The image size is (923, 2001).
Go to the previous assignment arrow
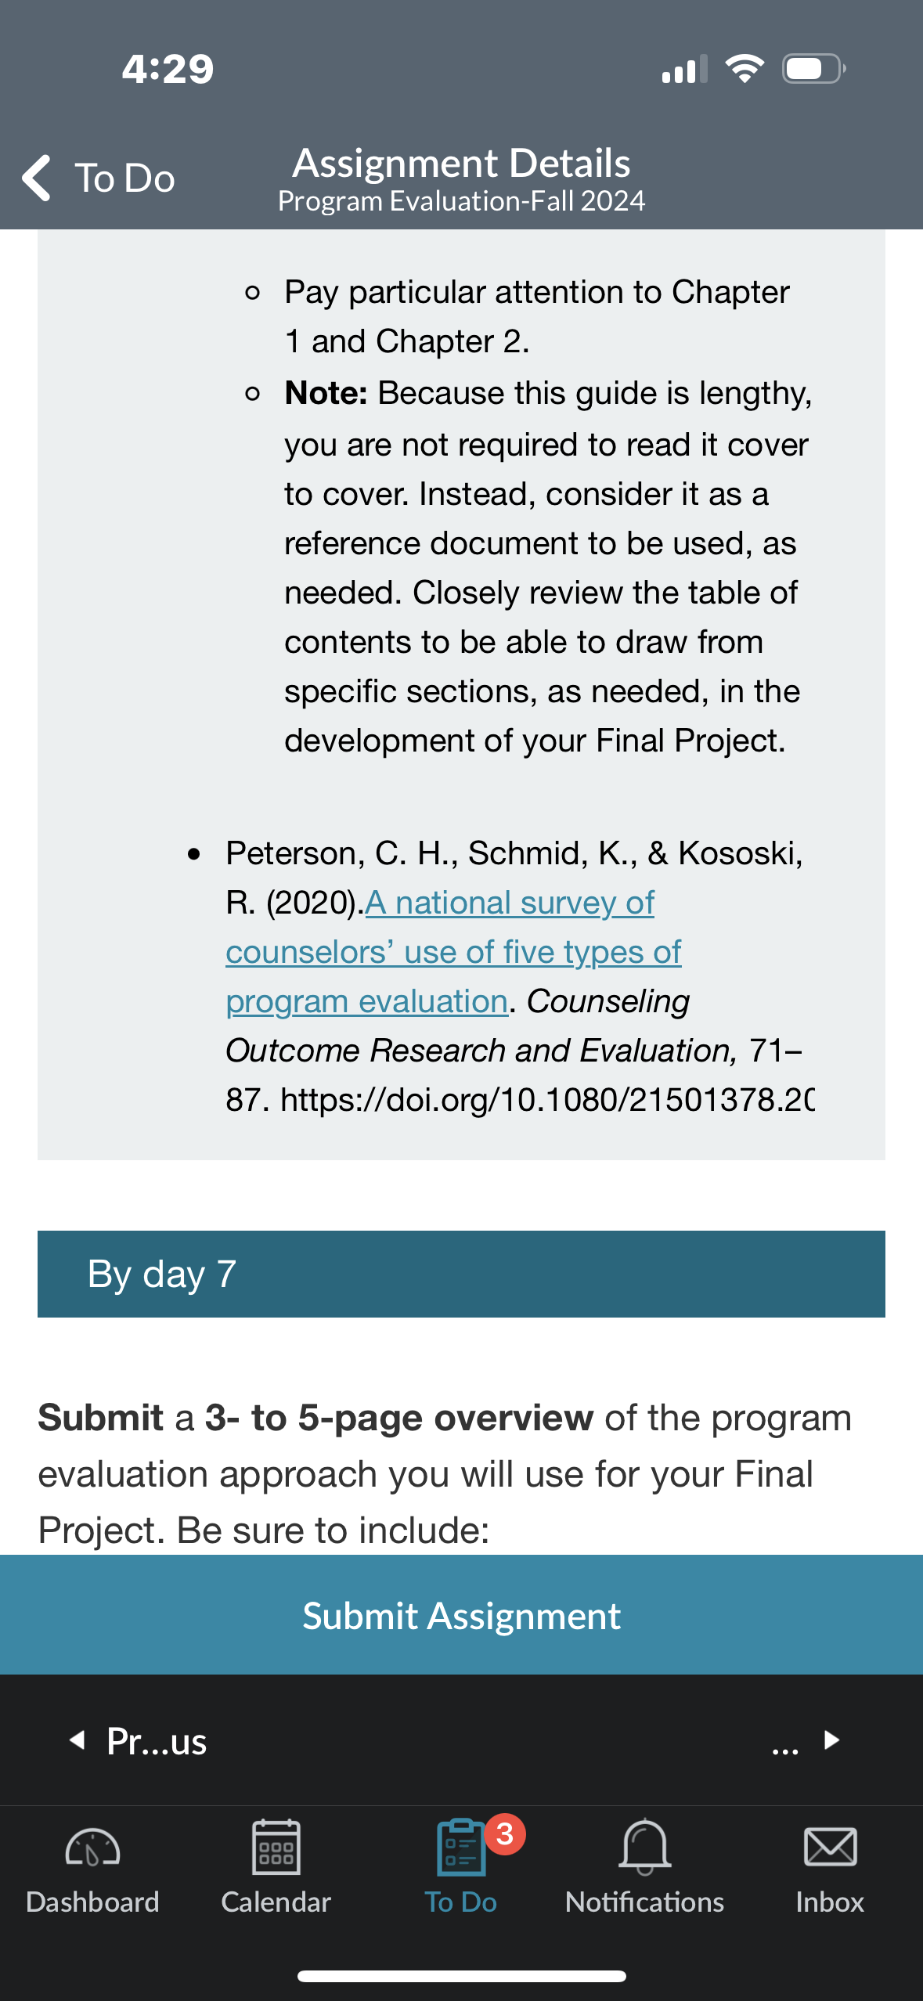(77, 1740)
